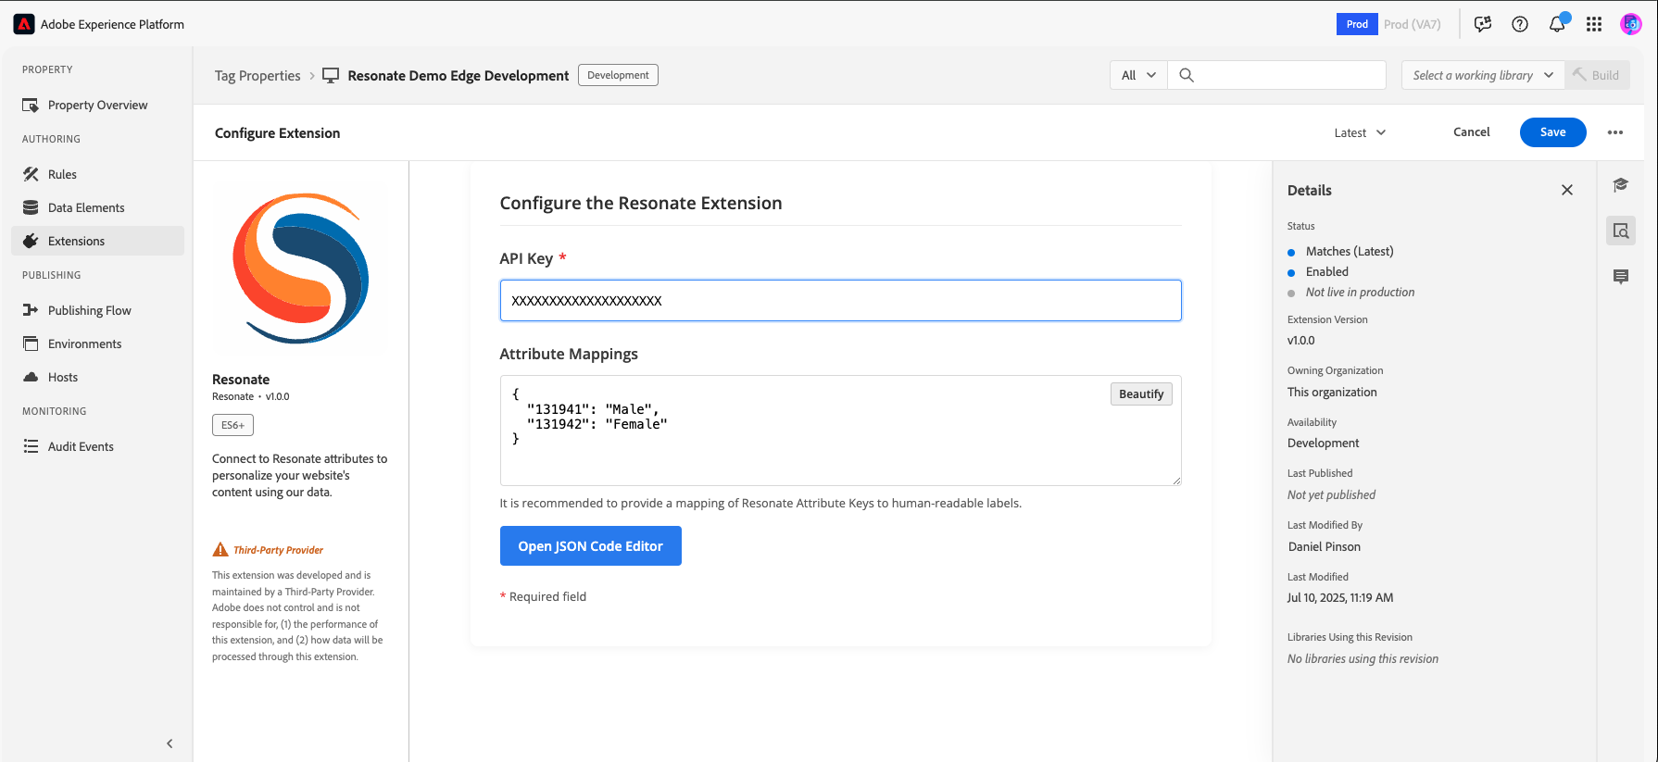1658x762 pixels.
Task: Click the "Jul 10, 2025, 11:19 AM" timestamp
Action: point(1340,598)
